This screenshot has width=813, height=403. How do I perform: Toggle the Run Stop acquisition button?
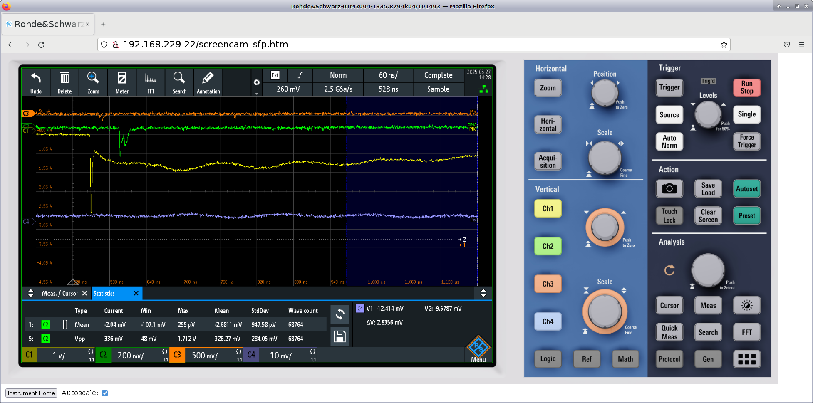pos(746,87)
